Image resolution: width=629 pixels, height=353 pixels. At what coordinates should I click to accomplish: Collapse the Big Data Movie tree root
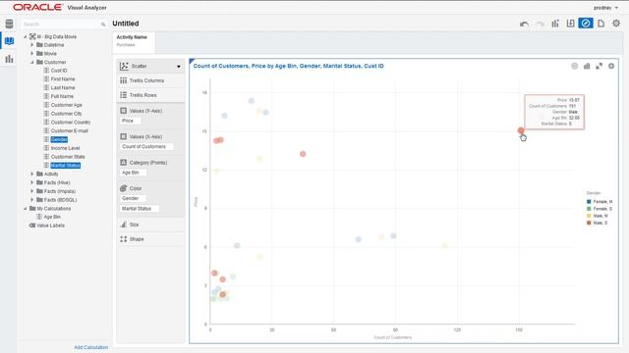click(x=26, y=36)
